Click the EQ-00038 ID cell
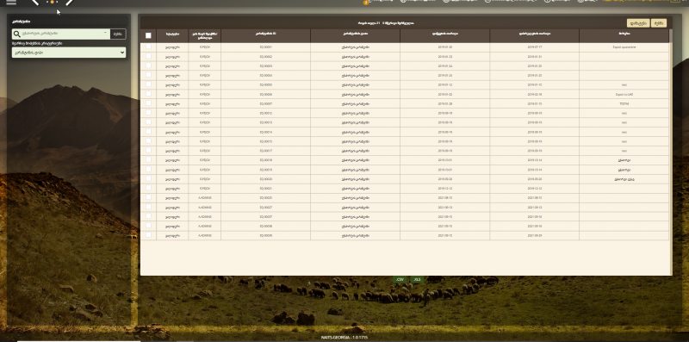 point(266,226)
